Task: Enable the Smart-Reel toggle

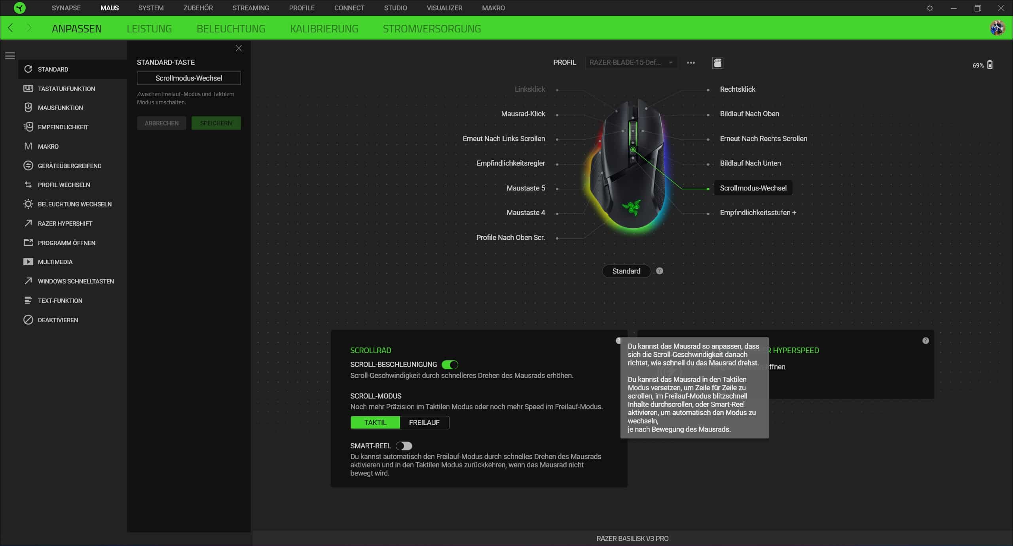Action: 404,446
